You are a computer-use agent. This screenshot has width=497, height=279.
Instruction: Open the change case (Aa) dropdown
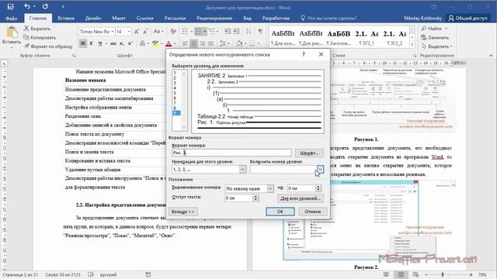[158, 32]
